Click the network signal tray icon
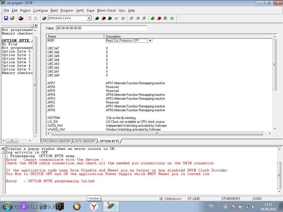Screen dimensions: 283x212 click(x=247, y=207)
